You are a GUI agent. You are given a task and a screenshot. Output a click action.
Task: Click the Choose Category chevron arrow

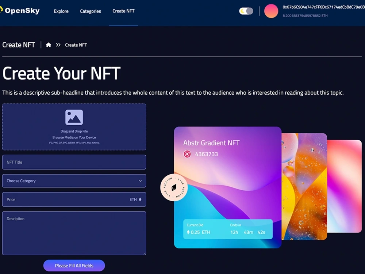click(x=140, y=181)
